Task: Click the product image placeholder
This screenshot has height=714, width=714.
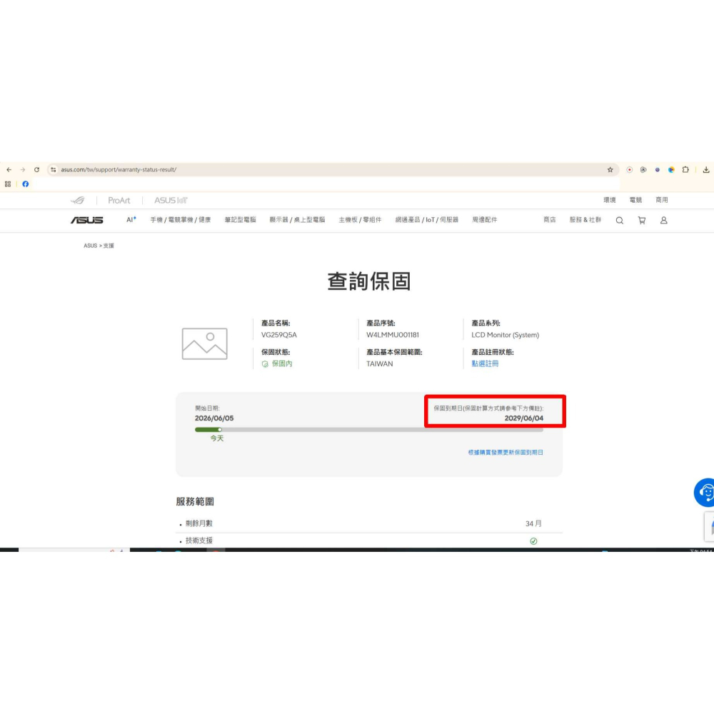Action: 204,344
